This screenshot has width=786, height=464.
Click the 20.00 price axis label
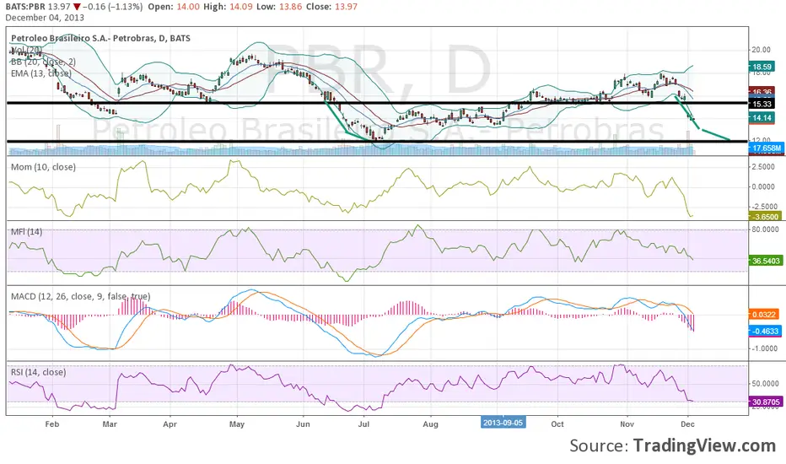tap(761, 50)
